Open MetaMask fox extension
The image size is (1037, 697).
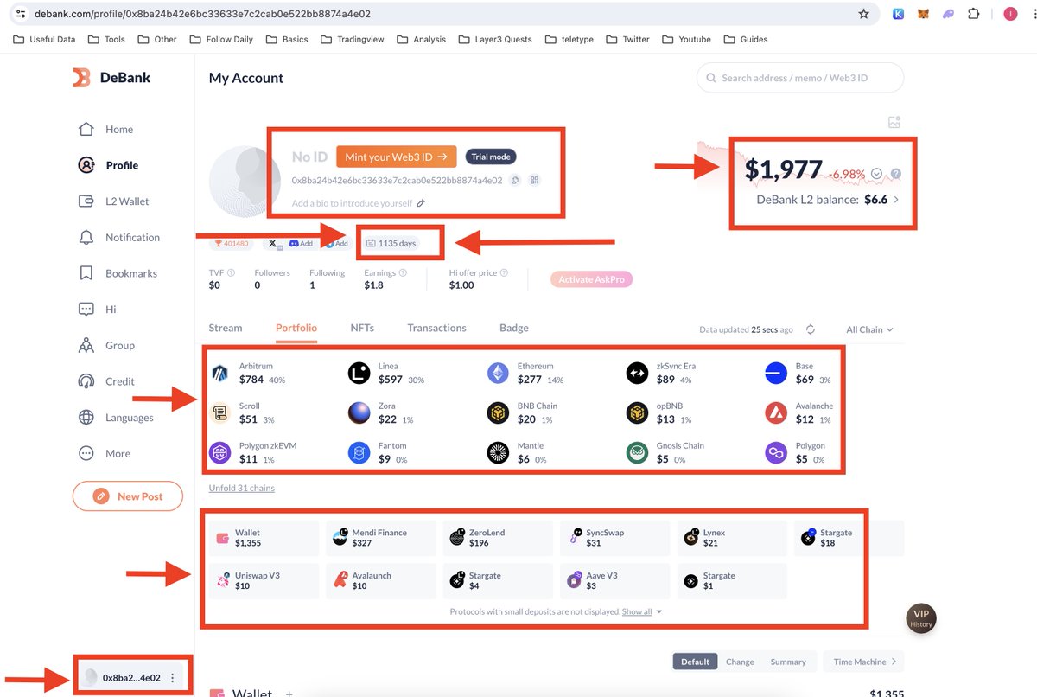(924, 14)
